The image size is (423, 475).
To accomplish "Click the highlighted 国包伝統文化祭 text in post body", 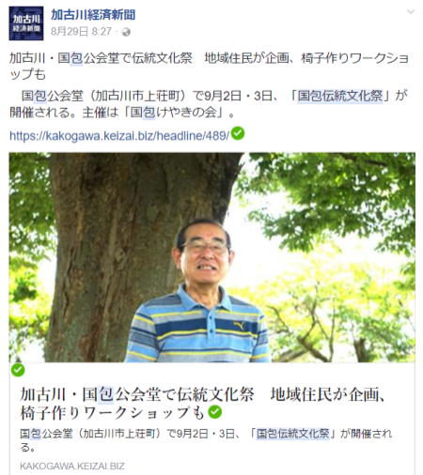I will point(340,96).
